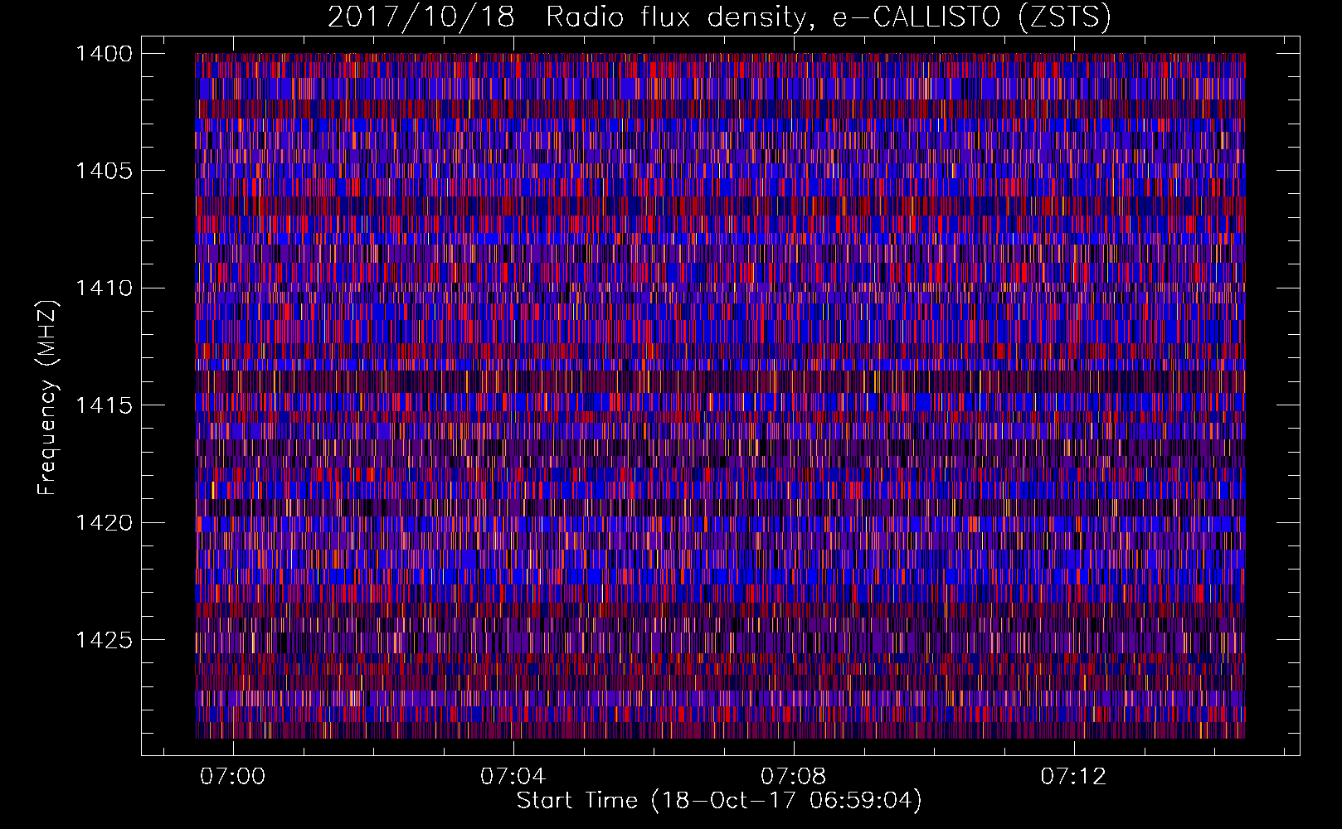
Task: Click the 07:00 time tick label
Action: coord(233,776)
